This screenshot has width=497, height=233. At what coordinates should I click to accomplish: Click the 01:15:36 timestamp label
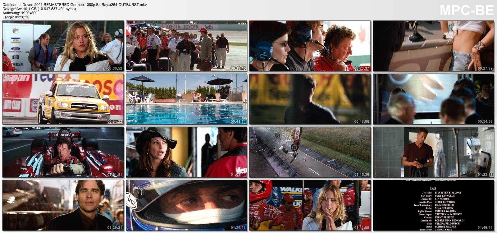362,175
